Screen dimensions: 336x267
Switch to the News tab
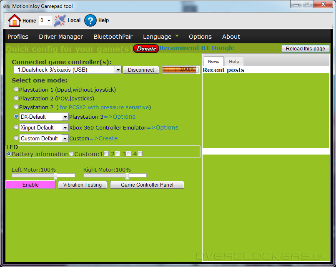(x=213, y=62)
